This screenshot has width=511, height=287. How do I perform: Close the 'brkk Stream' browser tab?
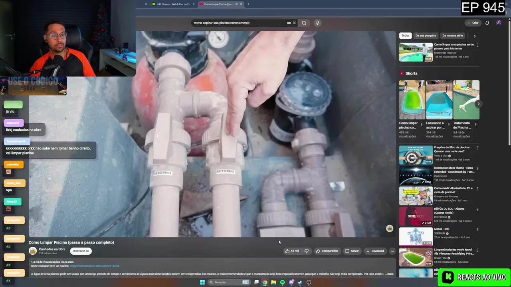tap(194, 4)
